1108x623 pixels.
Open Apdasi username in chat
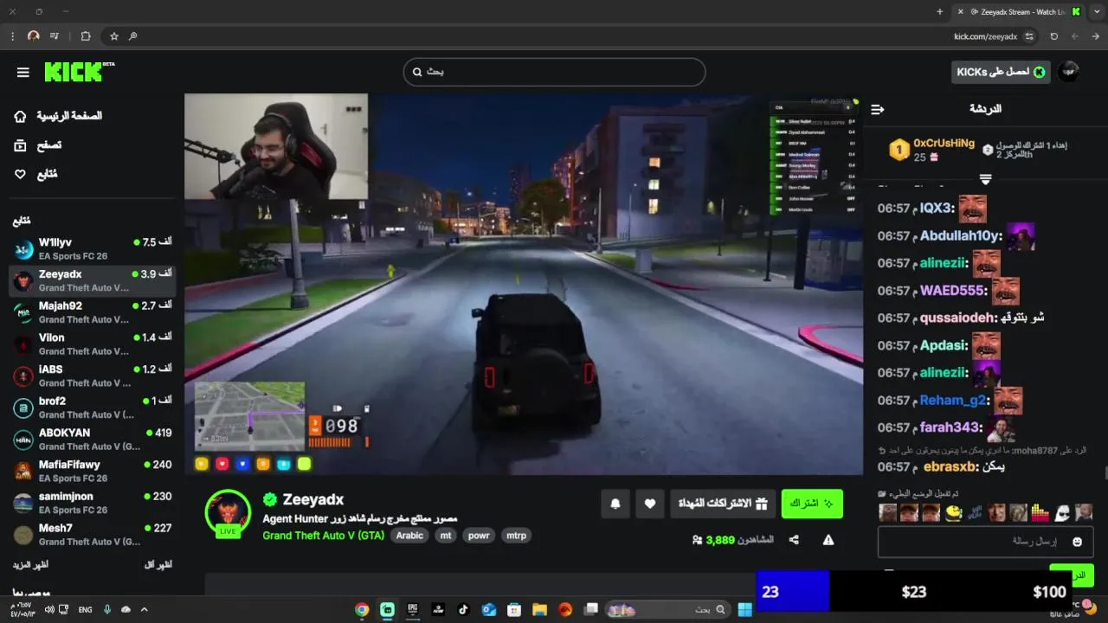click(943, 345)
